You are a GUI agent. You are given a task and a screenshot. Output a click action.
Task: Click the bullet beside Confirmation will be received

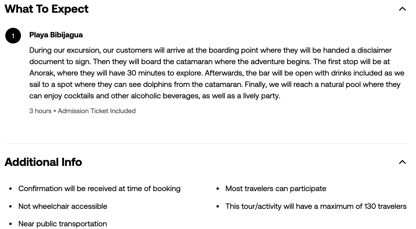[11, 189]
